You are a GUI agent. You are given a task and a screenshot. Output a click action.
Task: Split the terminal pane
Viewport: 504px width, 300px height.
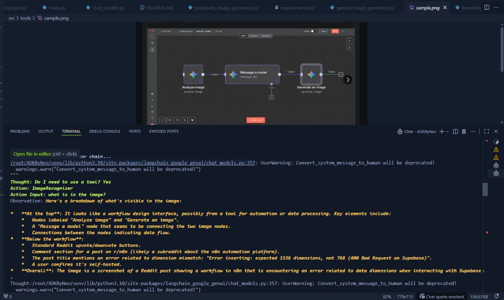[455, 132]
